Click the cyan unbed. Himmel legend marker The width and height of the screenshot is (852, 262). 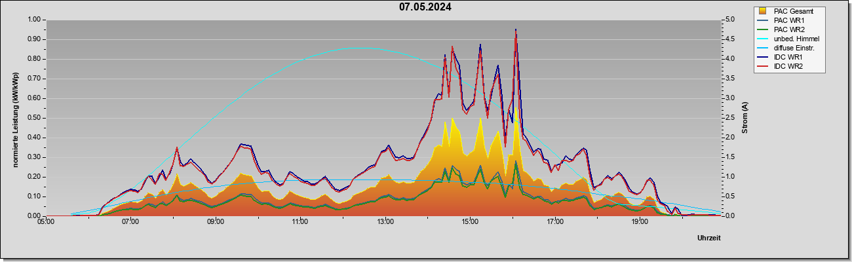point(763,39)
